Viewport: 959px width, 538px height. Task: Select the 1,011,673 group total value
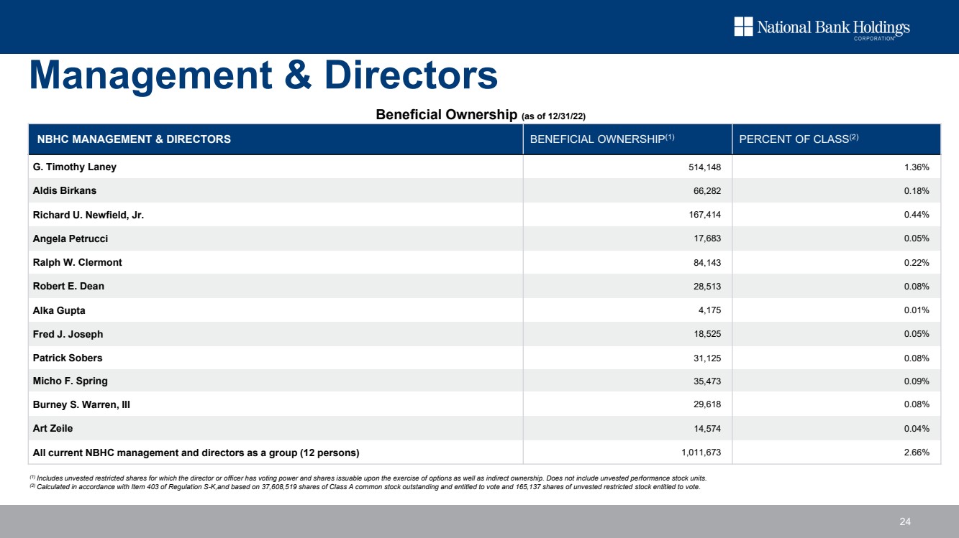pyautogui.click(x=701, y=453)
